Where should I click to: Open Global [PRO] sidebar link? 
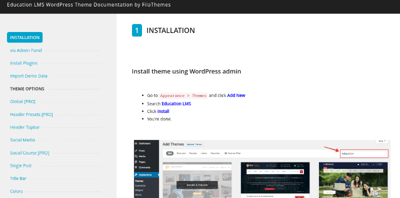(x=22, y=101)
